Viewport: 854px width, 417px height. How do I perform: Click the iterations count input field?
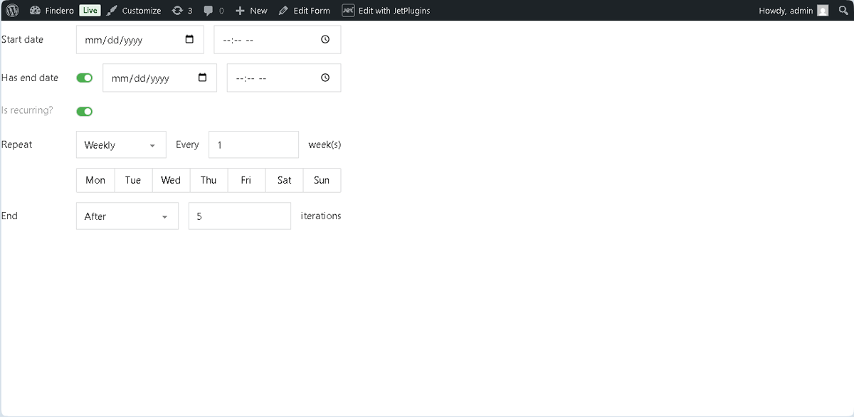[239, 216]
